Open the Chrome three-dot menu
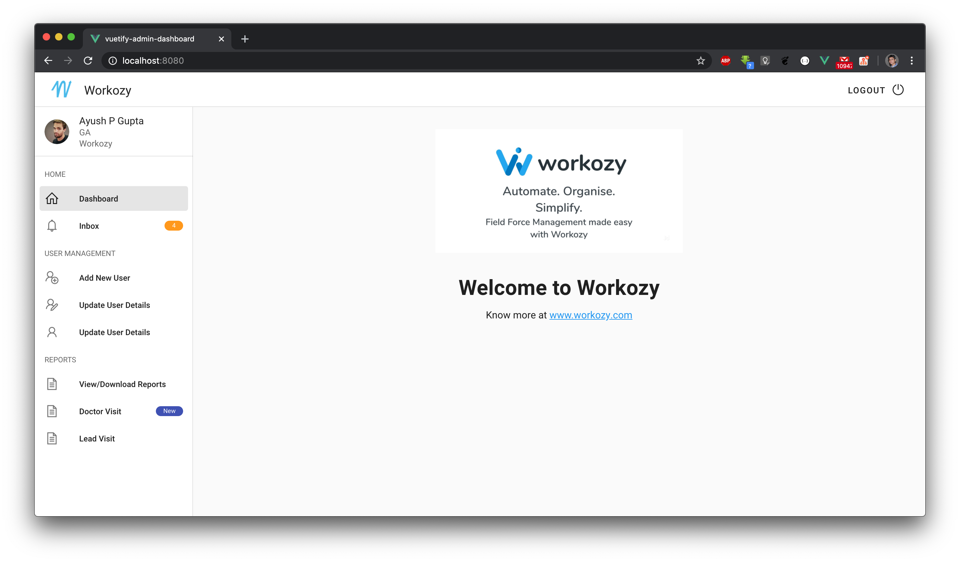This screenshot has height=562, width=960. pyautogui.click(x=911, y=61)
